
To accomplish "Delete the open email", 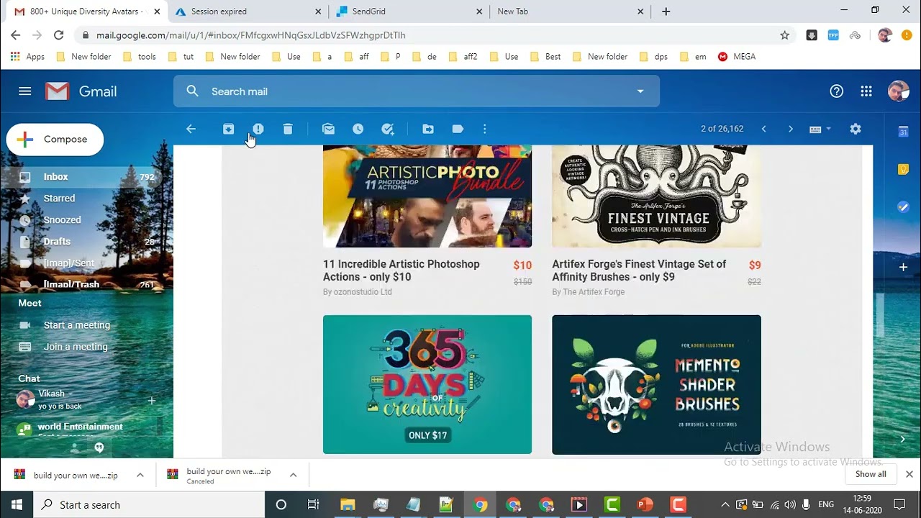I will click(x=288, y=129).
